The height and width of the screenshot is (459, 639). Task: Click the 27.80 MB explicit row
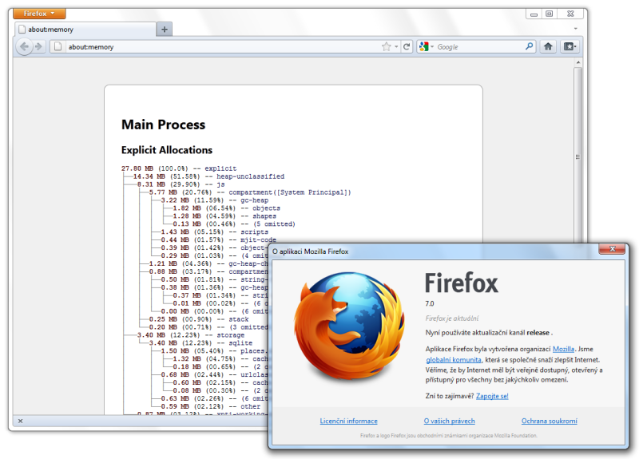pyautogui.click(x=178, y=168)
